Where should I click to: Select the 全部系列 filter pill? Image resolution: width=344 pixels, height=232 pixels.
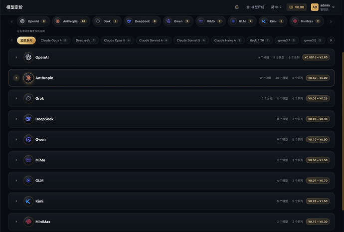click(26, 40)
